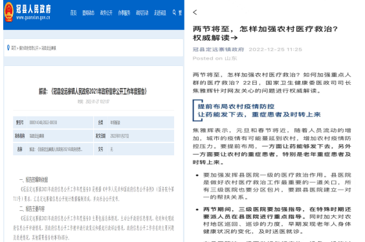Open 政民互动 navigation item
The height and width of the screenshot is (242, 365).
[142, 13]
